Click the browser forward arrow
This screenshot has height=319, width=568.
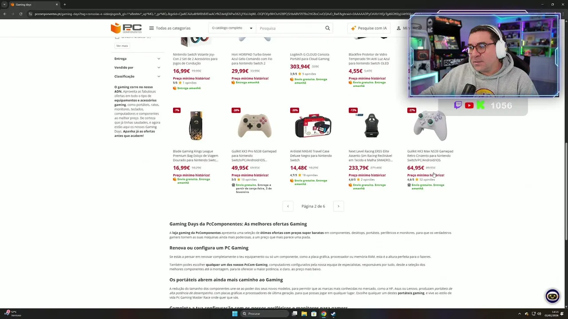pos(13,14)
